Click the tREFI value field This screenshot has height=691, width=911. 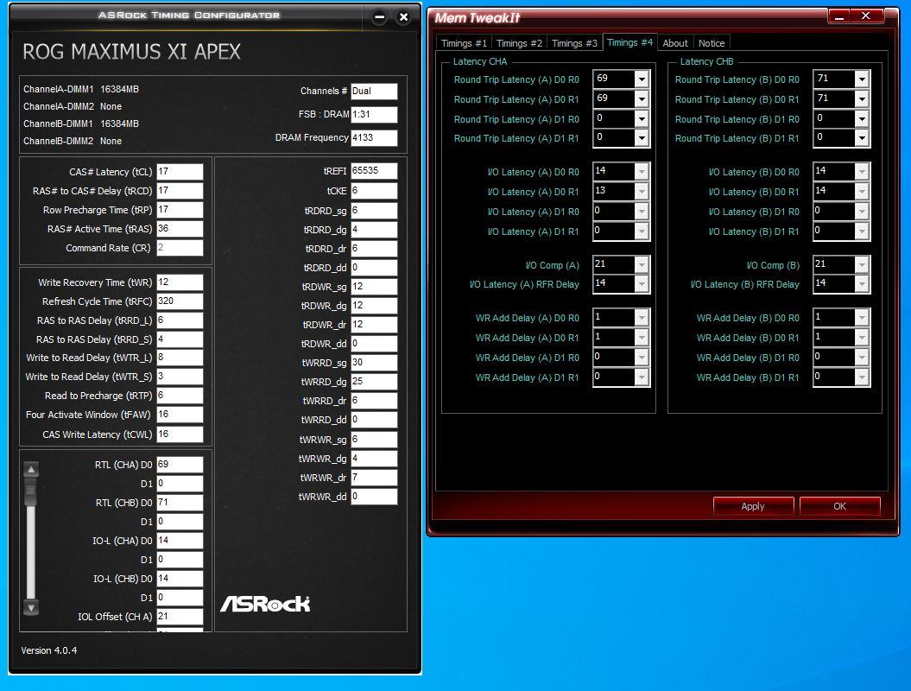374,171
